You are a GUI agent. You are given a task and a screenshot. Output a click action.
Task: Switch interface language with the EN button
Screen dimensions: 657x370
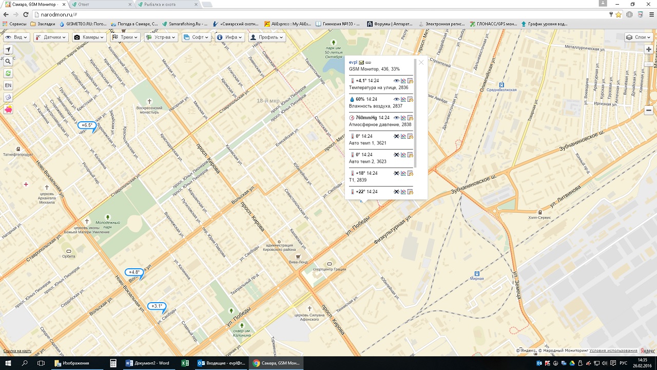(8, 85)
